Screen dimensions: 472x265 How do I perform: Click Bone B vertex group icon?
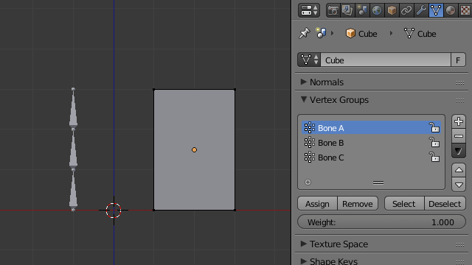(x=309, y=142)
